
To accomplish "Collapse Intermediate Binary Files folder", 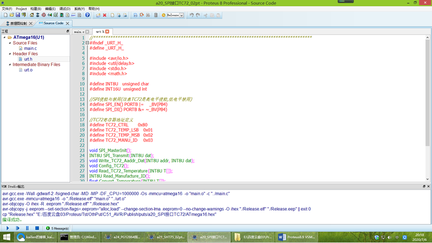I will (x=10, y=64).
